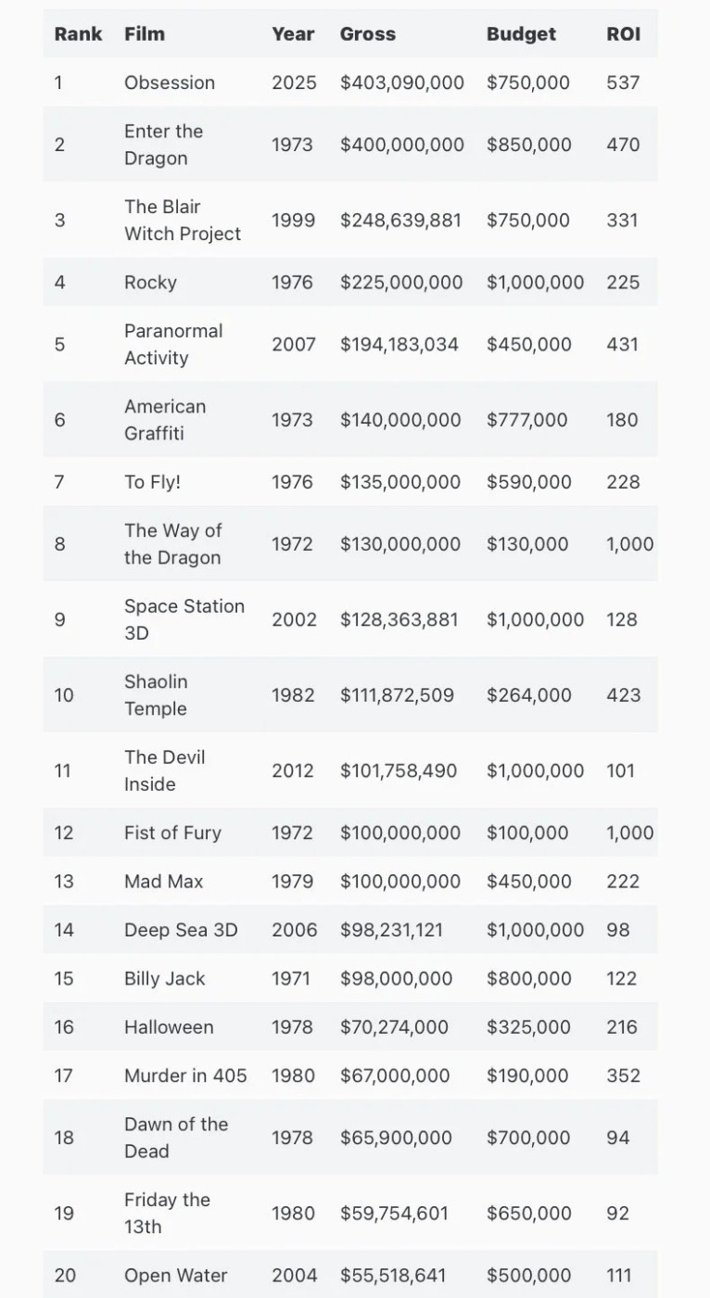Select the Mad Max film entry
Image resolution: width=710 pixels, height=1298 pixels.
coord(163,882)
